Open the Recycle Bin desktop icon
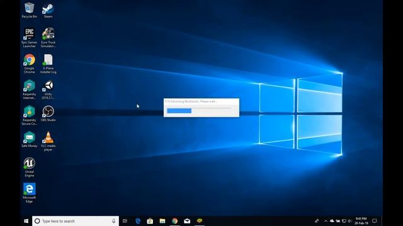403x226 pixels. point(30,10)
